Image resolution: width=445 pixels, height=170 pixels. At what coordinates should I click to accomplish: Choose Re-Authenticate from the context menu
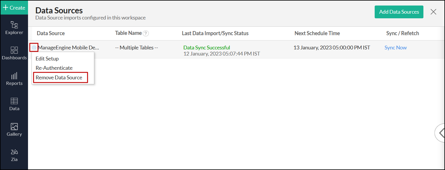tap(54, 68)
